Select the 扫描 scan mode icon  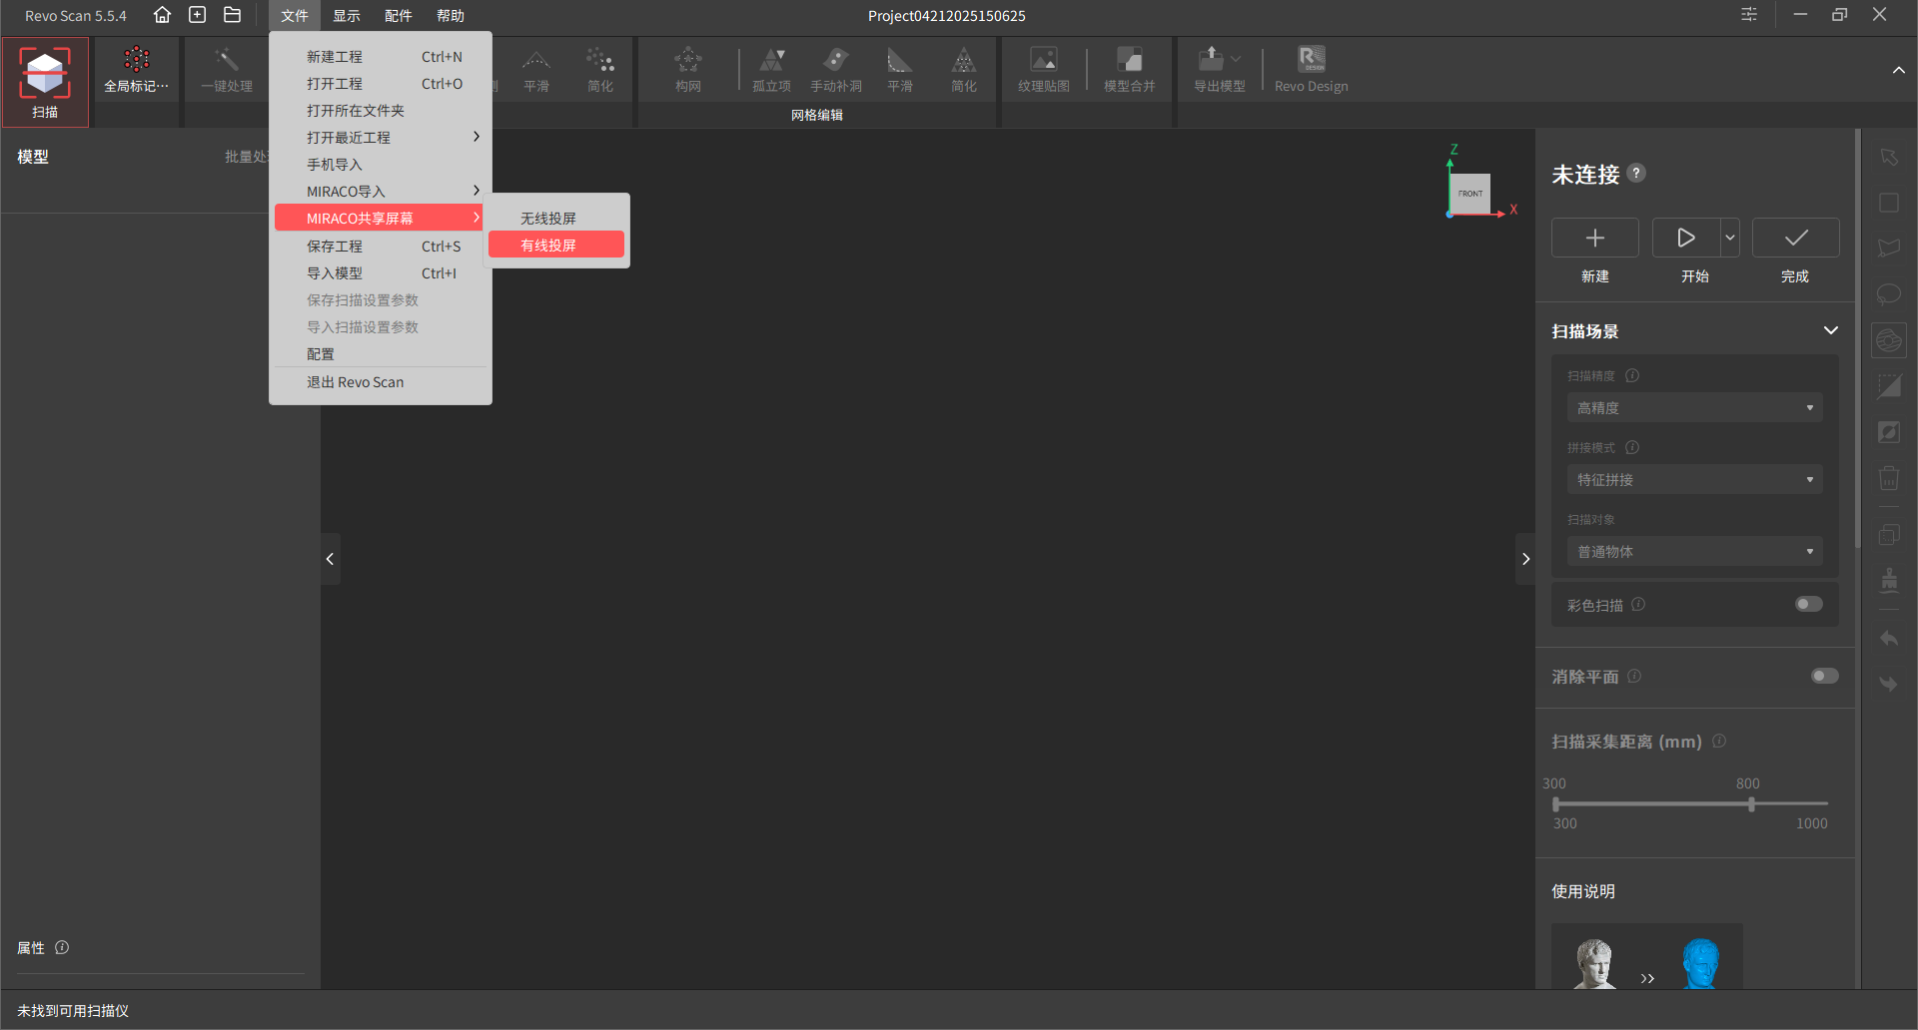point(45,82)
